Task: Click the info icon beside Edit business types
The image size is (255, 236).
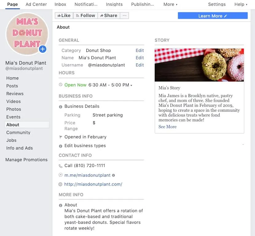Action: click(61, 146)
